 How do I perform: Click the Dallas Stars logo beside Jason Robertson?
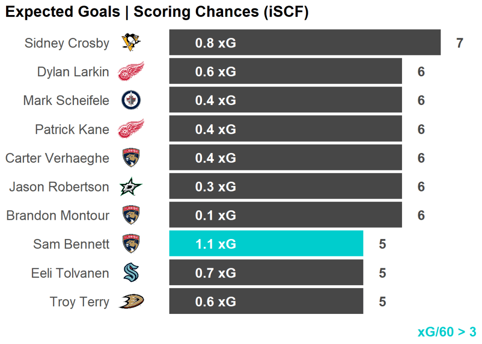click(x=130, y=187)
